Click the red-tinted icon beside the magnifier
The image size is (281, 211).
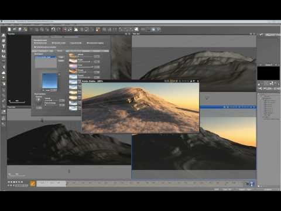(64, 29)
